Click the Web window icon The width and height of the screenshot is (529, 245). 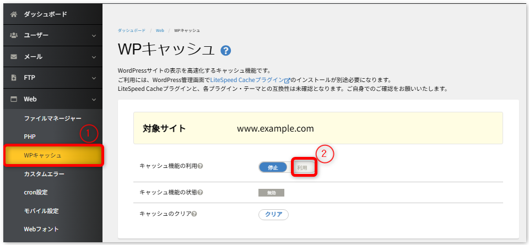[x=14, y=100]
